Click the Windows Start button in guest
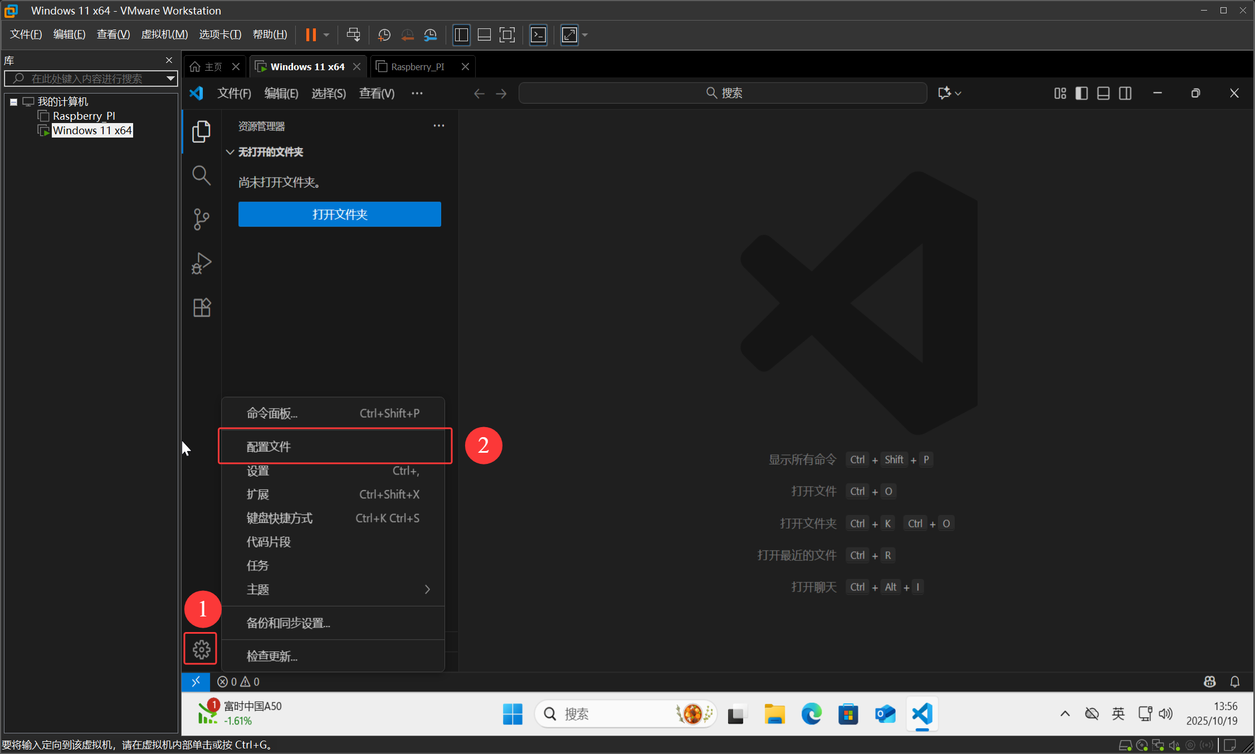 coord(512,714)
